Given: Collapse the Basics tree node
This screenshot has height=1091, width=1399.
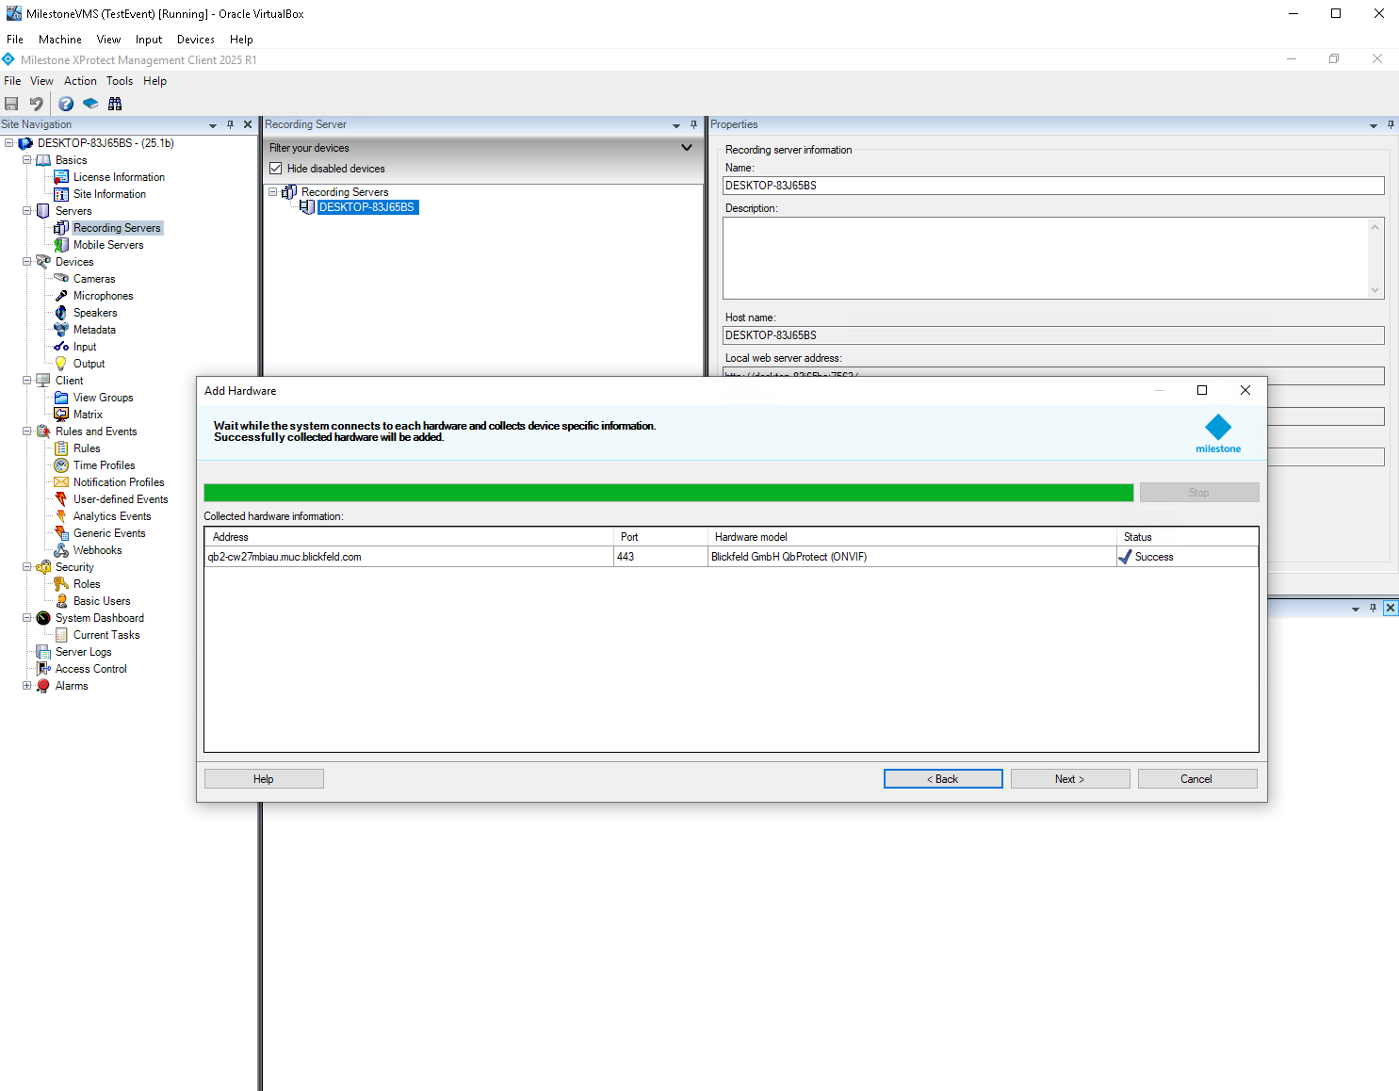Looking at the screenshot, I should tap(27, 160).
